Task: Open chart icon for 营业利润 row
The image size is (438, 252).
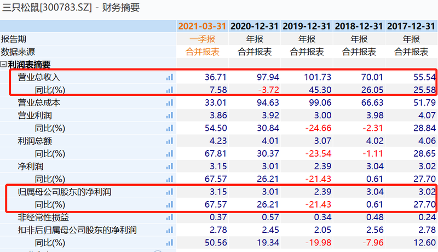Action: click(170, 116)
